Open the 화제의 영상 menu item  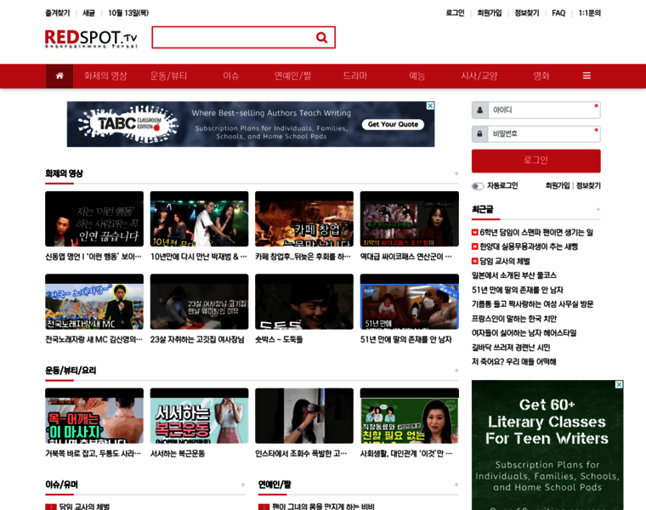point(105,76)
